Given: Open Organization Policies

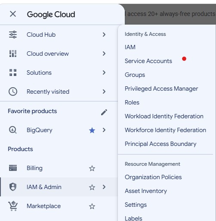Looking at the screenshot, I should coord(153,177).
